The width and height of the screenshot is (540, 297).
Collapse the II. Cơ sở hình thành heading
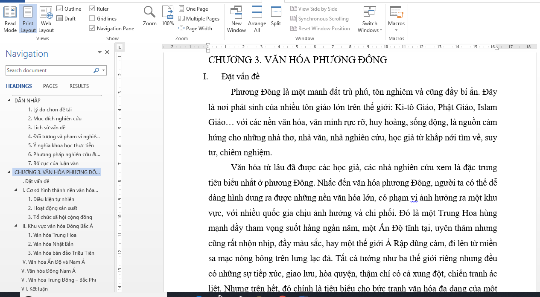click(x=17, y=190)
